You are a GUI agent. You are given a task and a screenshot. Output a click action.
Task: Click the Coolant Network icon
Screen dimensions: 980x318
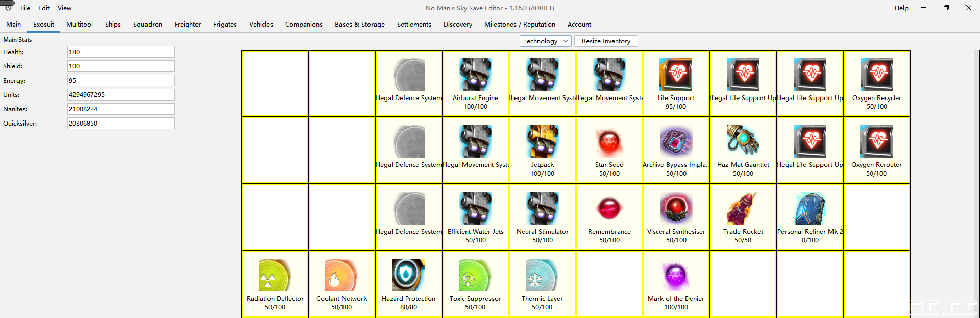pos(341,275)
